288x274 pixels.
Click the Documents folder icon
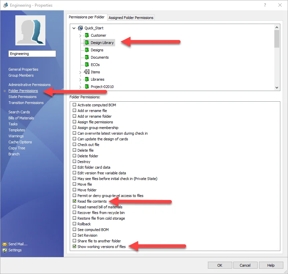[87, 57]
